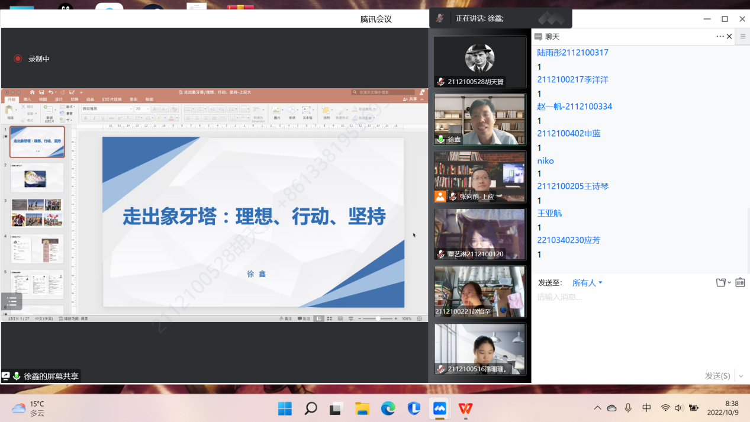The image size is (750, 422).
Task: Open the WPS Office icon in taskbar
Action: (465, 408)
